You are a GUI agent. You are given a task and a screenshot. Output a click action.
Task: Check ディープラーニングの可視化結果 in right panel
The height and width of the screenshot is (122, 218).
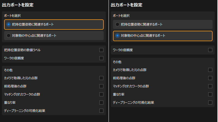click(210, 103)
